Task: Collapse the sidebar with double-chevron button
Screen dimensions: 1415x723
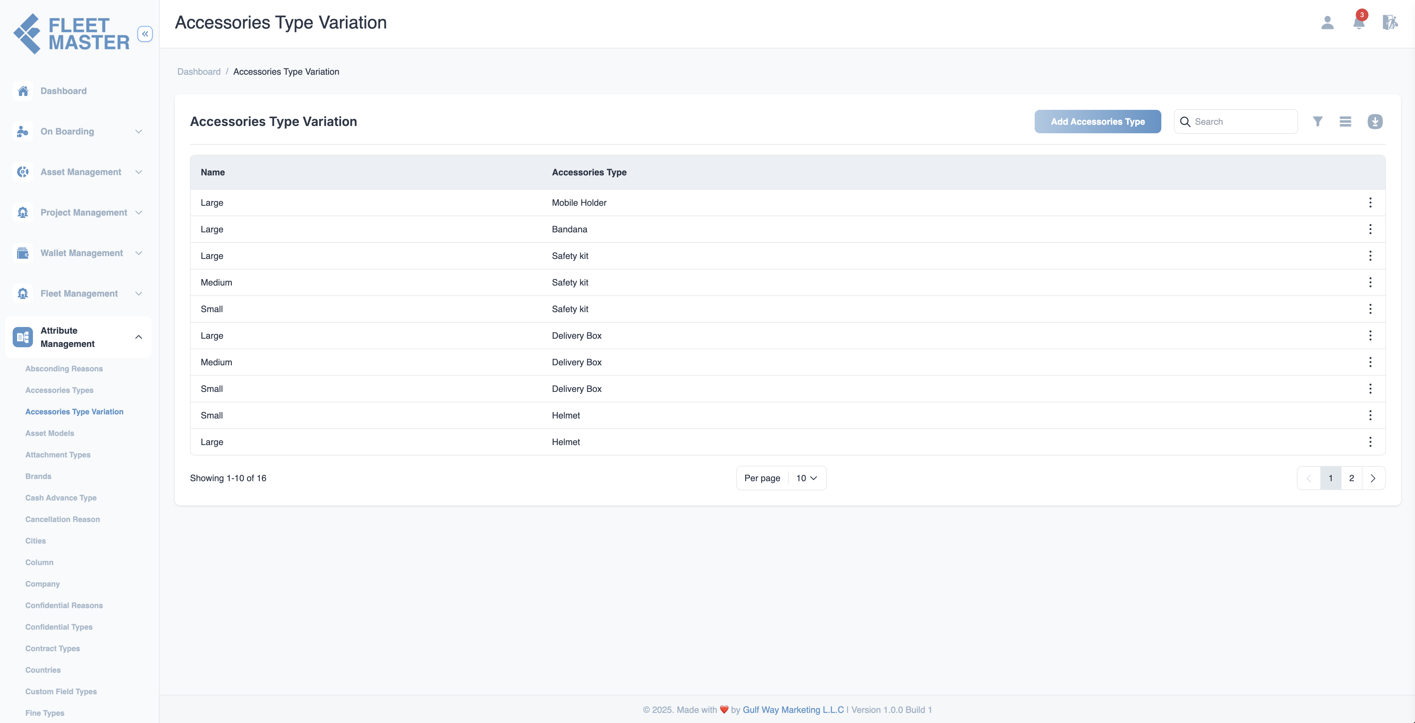Action: (x=145, y=34)
